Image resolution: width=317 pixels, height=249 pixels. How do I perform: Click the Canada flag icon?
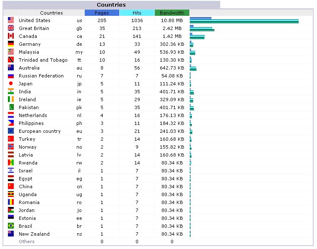coord(11,36)
